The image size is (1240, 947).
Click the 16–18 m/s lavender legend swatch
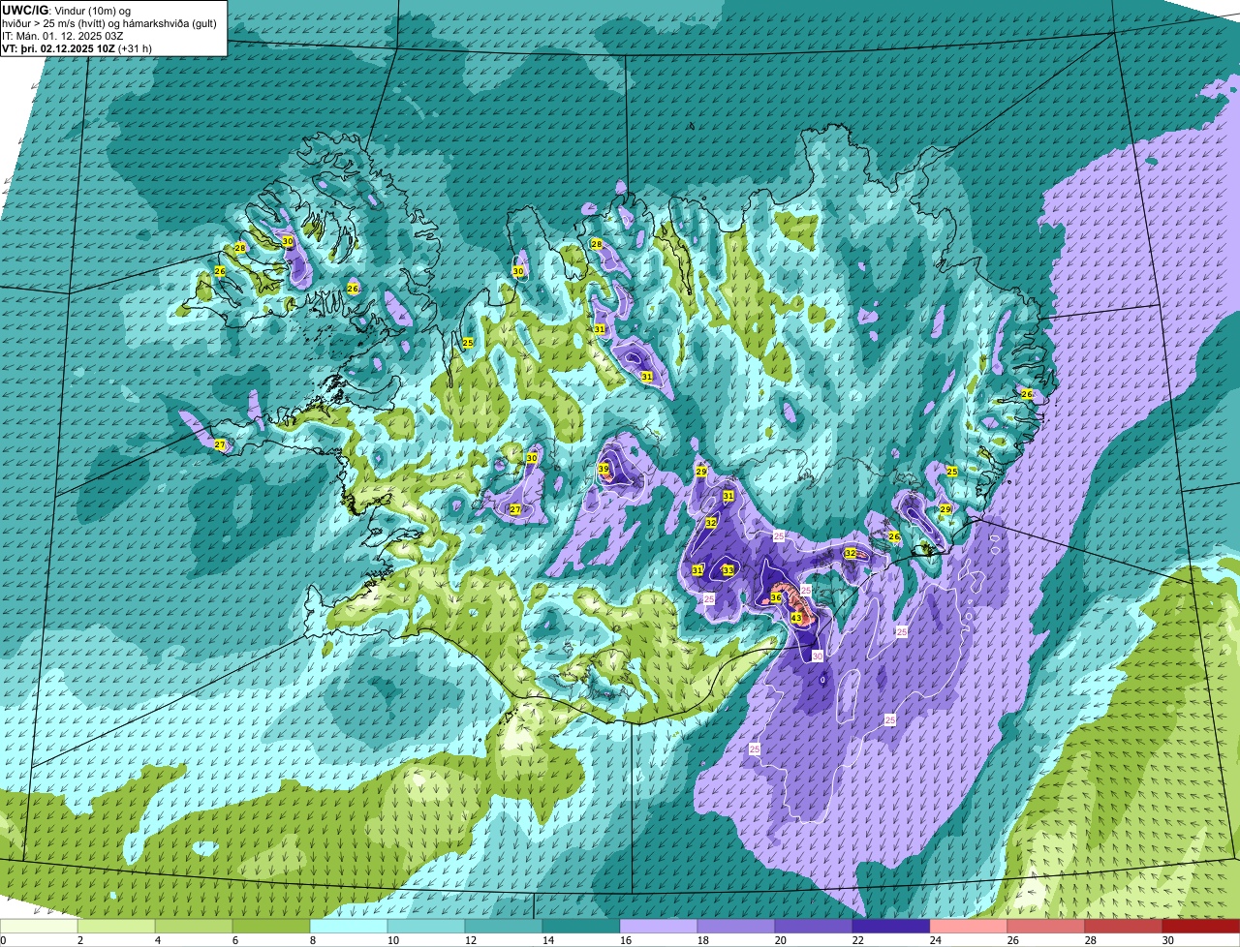coord(659,926)
